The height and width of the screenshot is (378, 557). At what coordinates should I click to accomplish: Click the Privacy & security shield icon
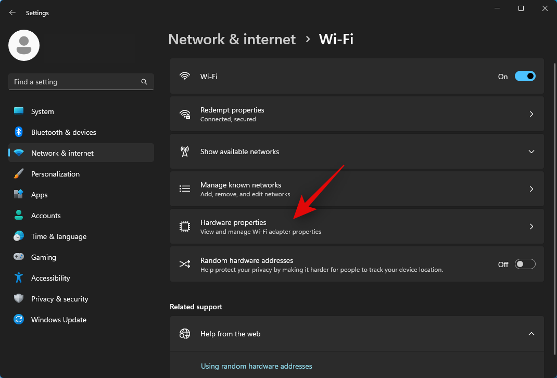(19, 299)
